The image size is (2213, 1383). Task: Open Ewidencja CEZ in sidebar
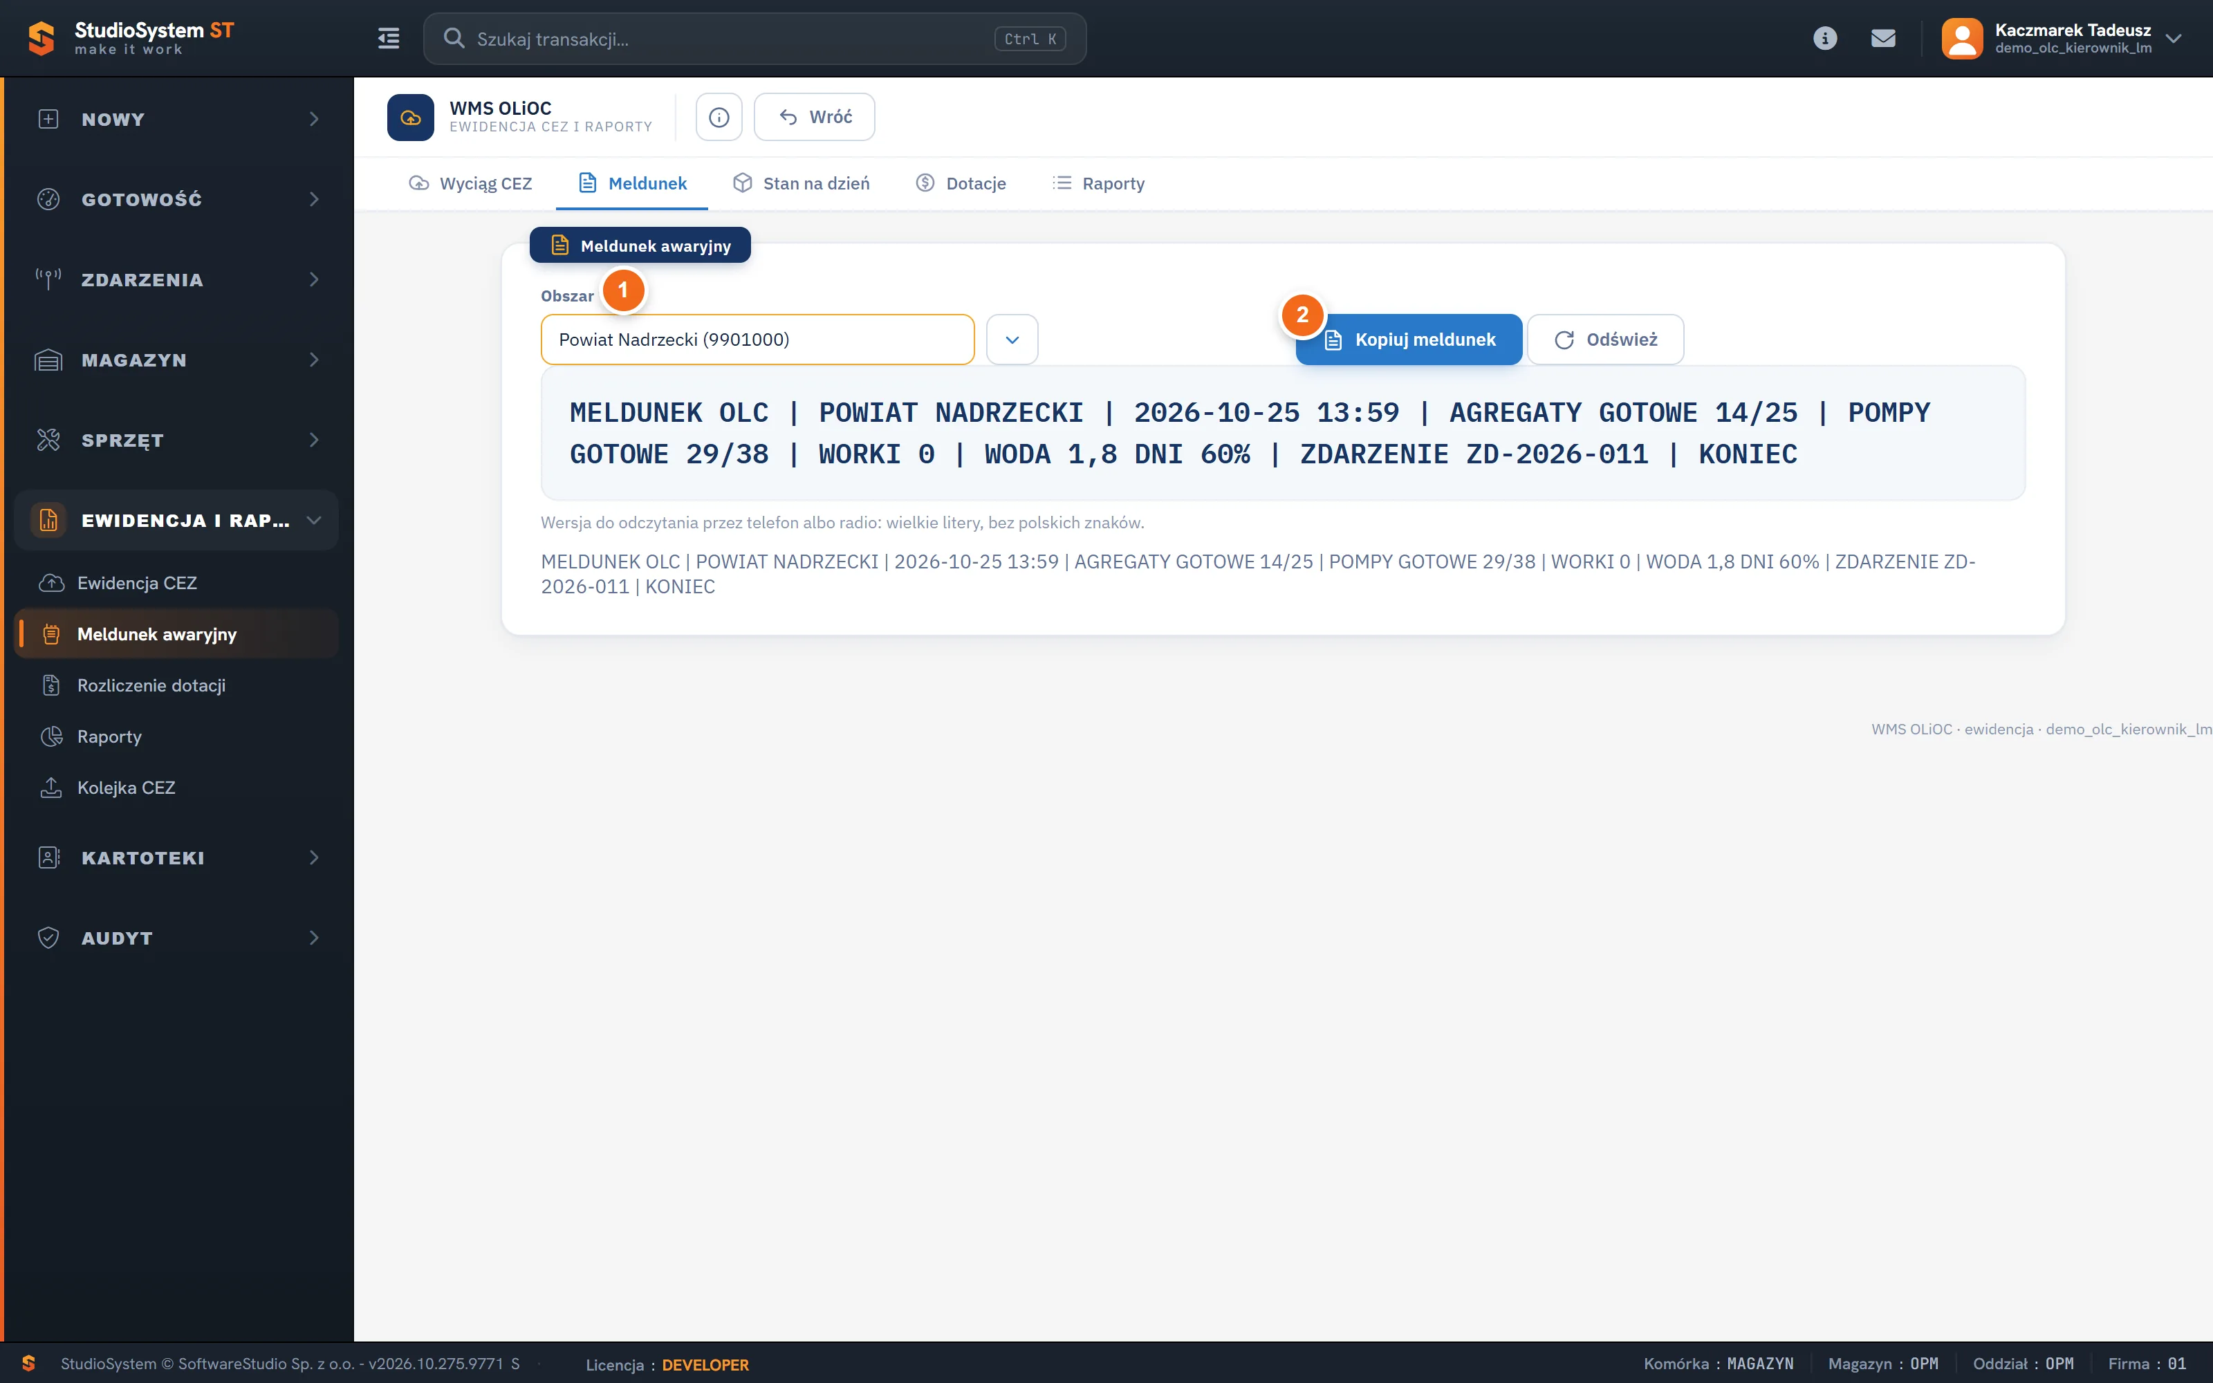pos(176,583)
